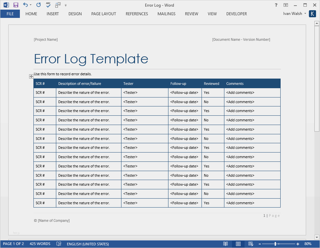
Task: Open word count via 425 WORDS
Action: 40,244
